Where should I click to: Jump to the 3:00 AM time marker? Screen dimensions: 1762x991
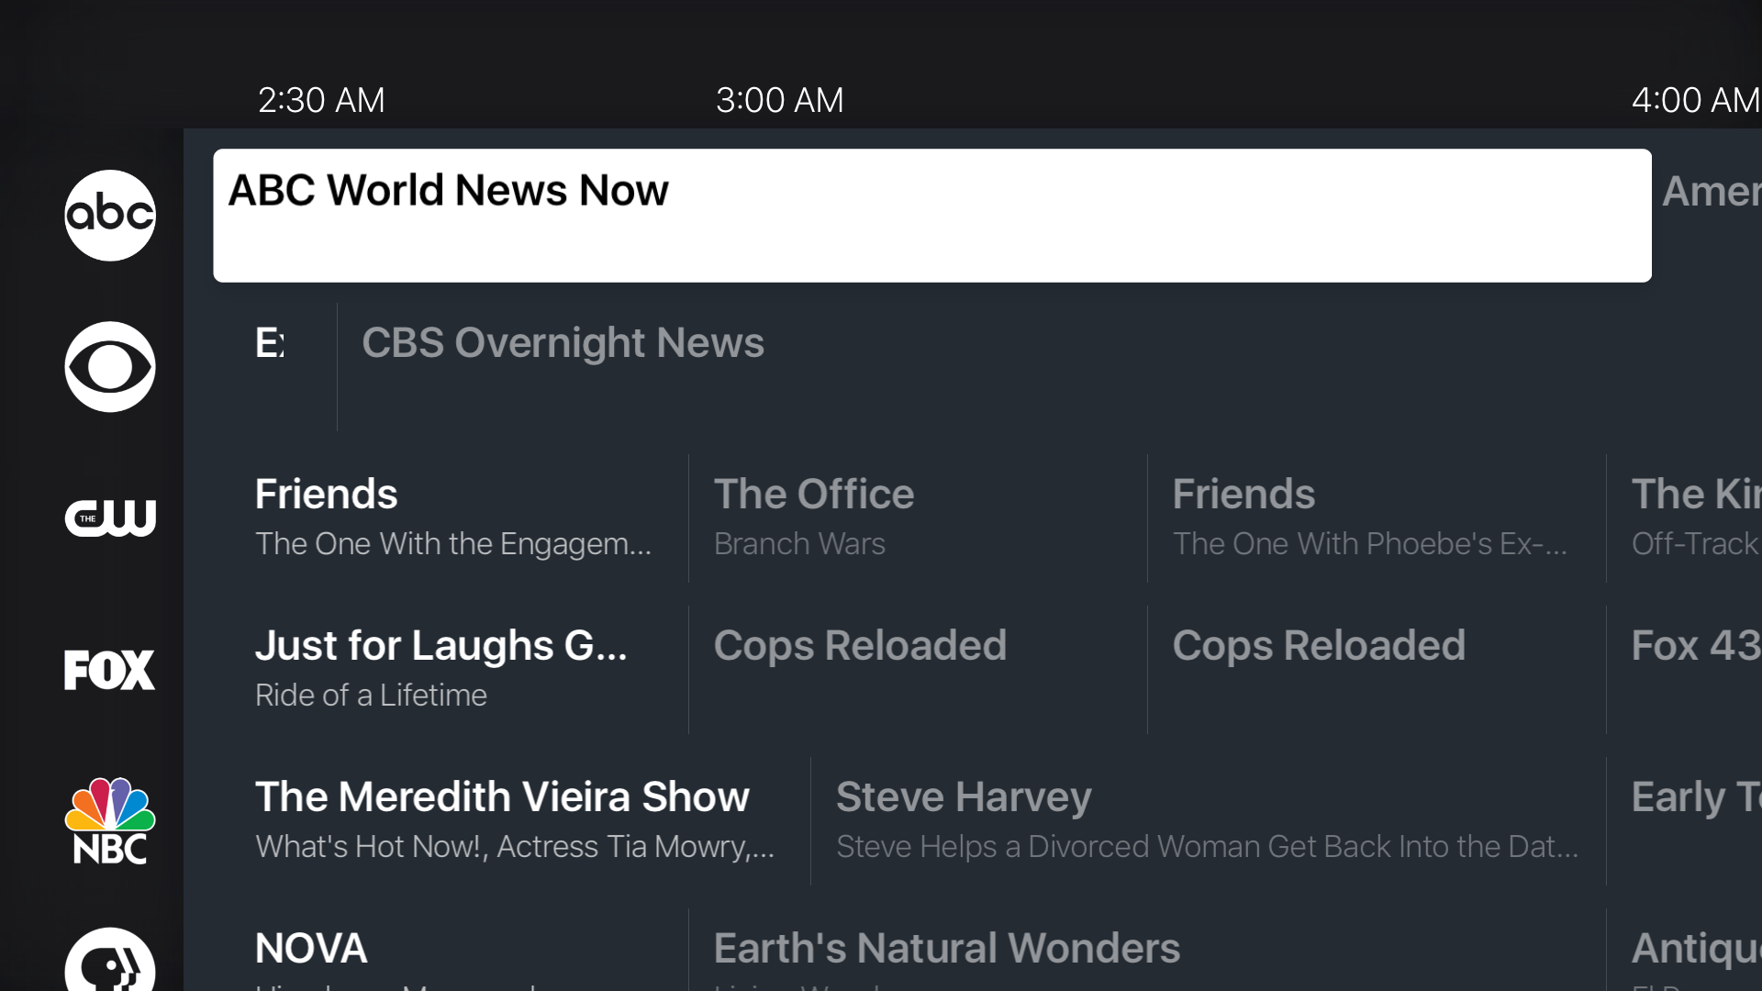point(779,100)
